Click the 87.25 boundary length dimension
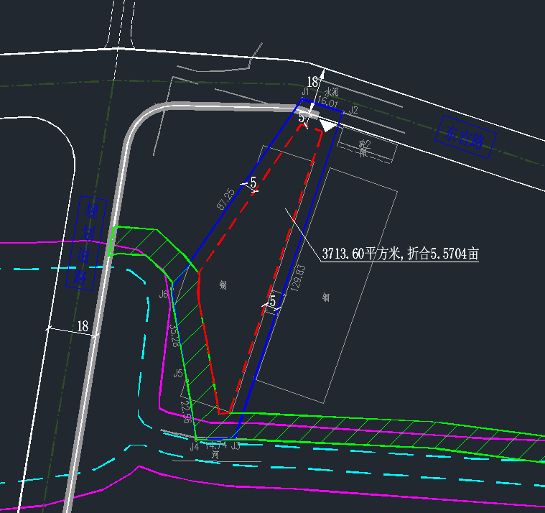The image size is (545, 513). [225, 198]
